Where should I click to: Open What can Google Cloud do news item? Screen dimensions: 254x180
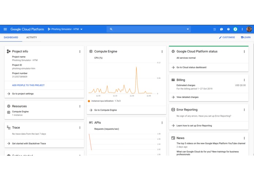[x=208, y=153]
